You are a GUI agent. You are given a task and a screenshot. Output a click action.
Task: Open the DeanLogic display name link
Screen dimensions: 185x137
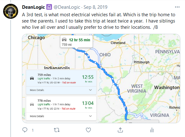[x=33, y=7]
